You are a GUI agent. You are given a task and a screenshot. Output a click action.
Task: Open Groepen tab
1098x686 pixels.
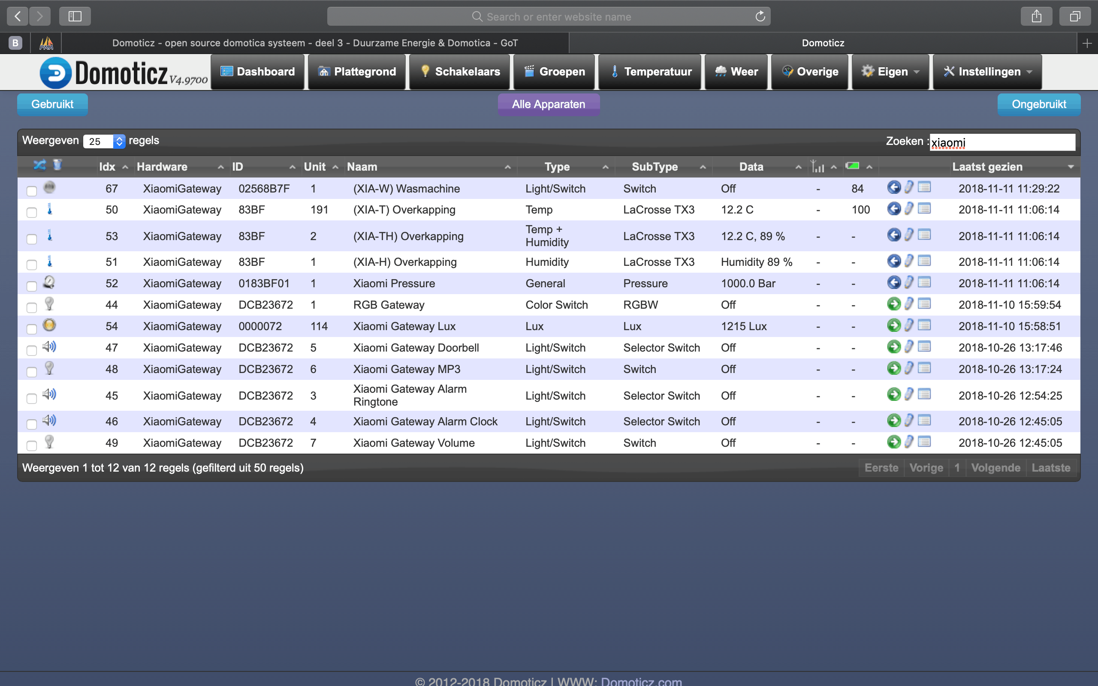click(x=554, y=72)
